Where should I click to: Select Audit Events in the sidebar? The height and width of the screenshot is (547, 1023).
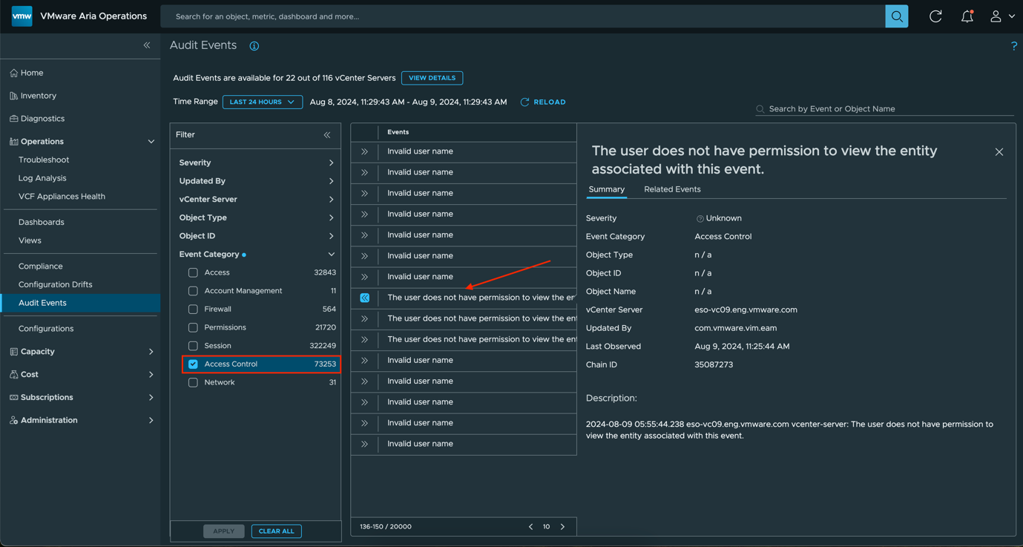click(x=80, y=303)
